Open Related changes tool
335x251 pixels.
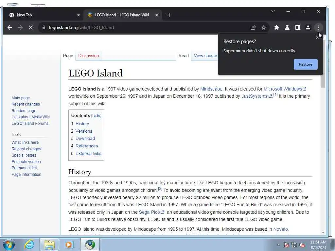coord(26,149)
